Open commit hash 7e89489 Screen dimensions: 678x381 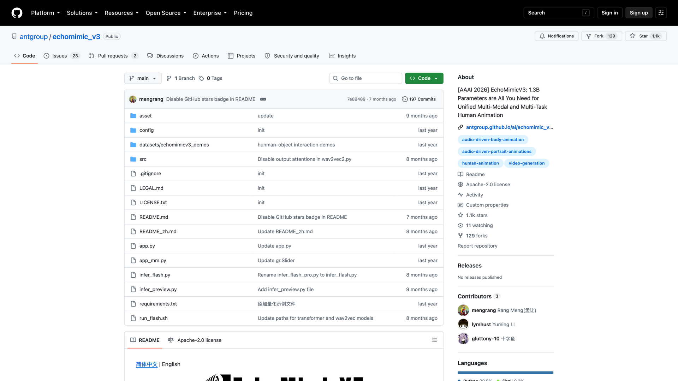coord(356,99)
